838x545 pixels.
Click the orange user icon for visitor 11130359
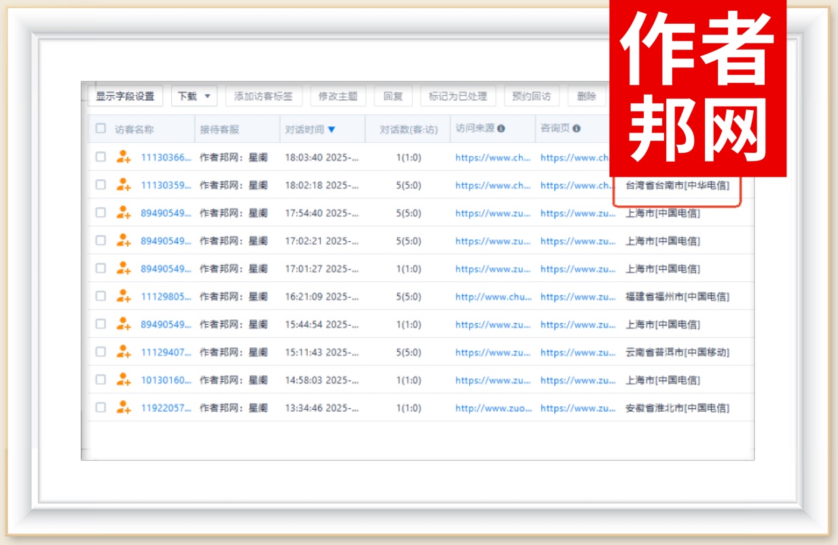click(123, 185)
